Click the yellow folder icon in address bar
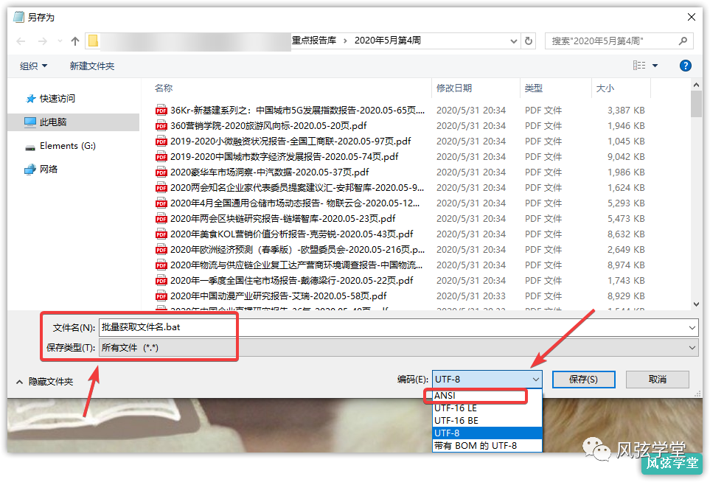710x482 pixels. point(94,41)
